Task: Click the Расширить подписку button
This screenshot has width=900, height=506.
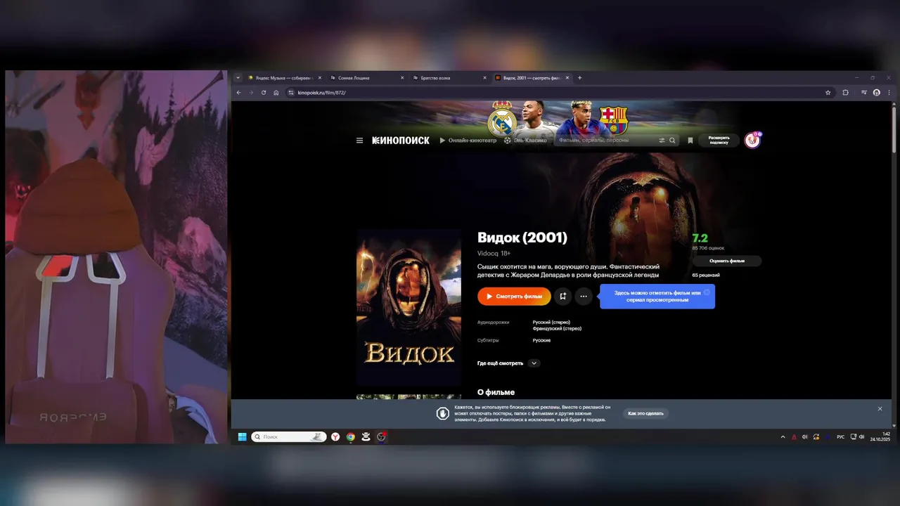Action: (719, 141)
